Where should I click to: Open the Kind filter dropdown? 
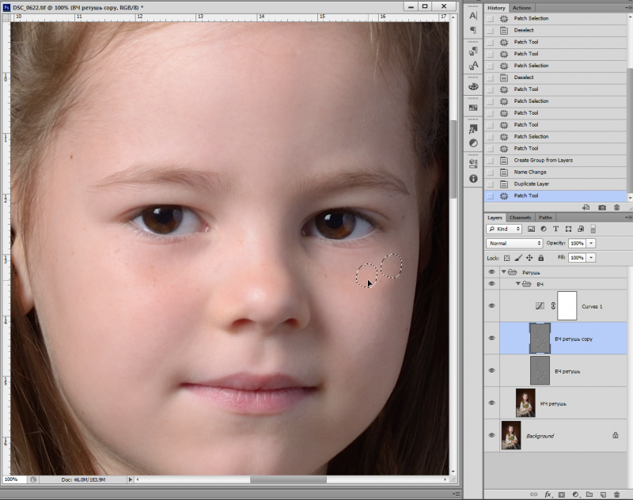[504, 229]
